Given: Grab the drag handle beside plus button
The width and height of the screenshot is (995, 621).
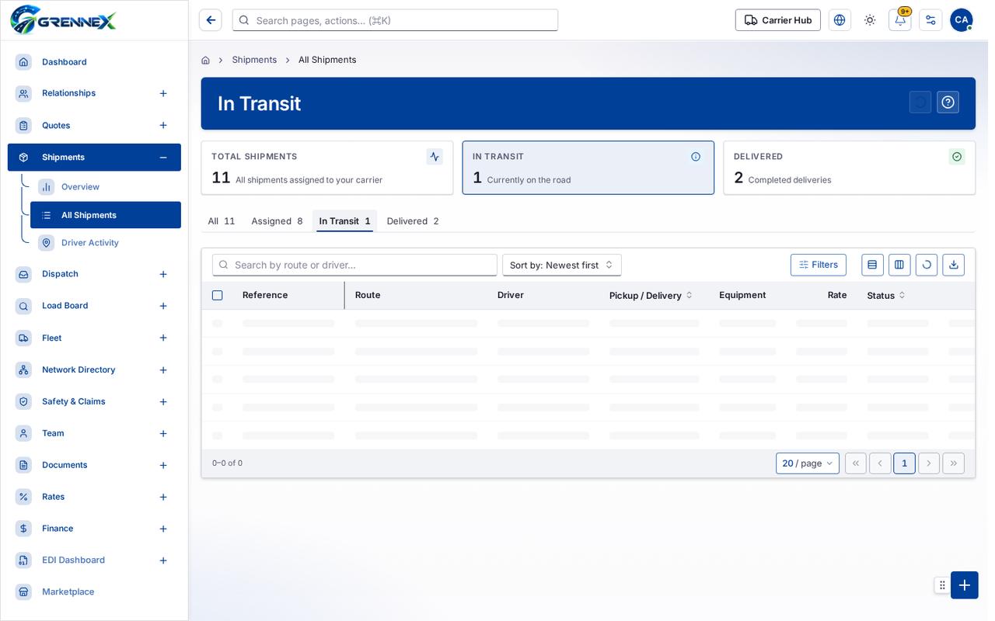Looking at the screenshot, I should [x=942, y=585].
